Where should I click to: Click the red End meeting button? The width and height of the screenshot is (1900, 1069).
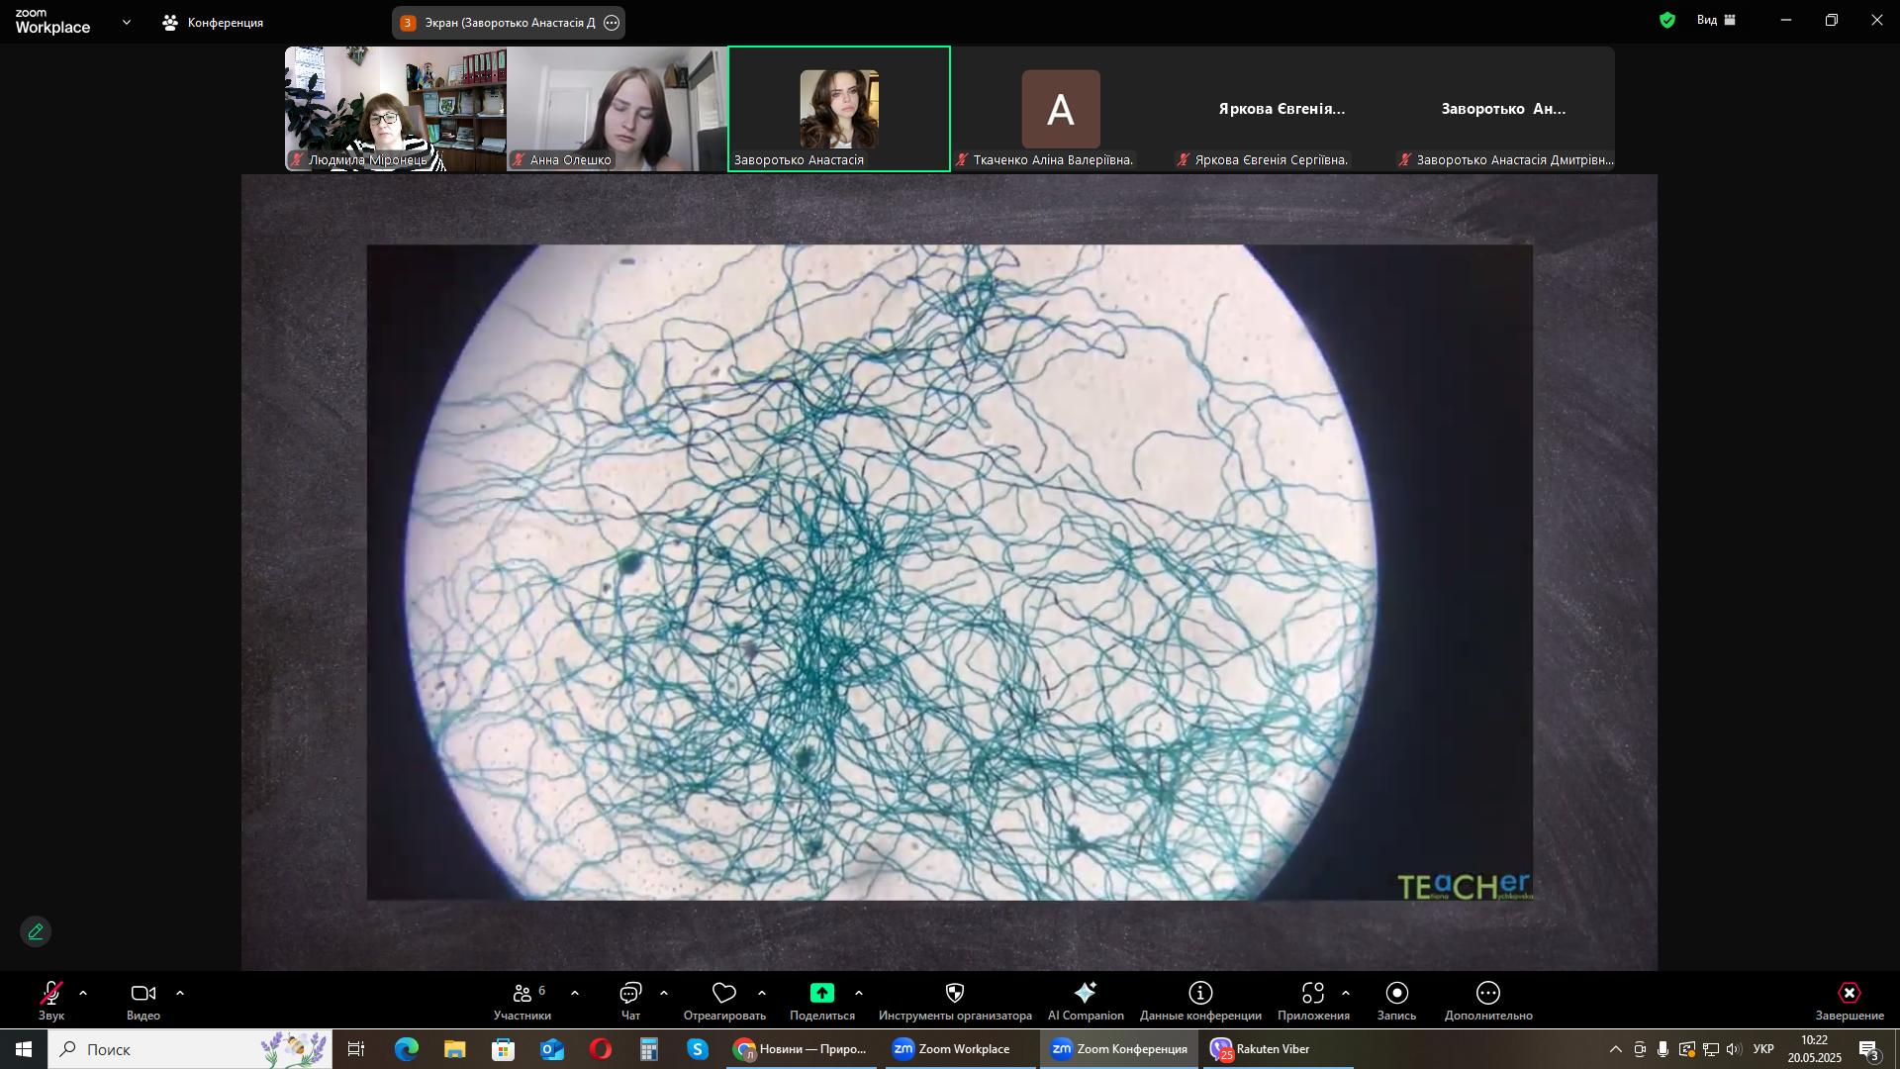coord(1849,994)
